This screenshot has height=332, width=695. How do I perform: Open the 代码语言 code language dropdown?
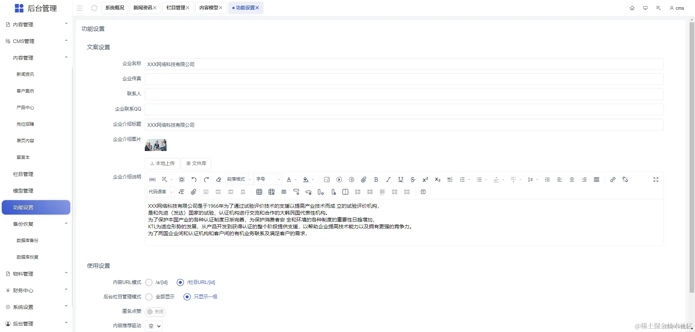(161, 192)
